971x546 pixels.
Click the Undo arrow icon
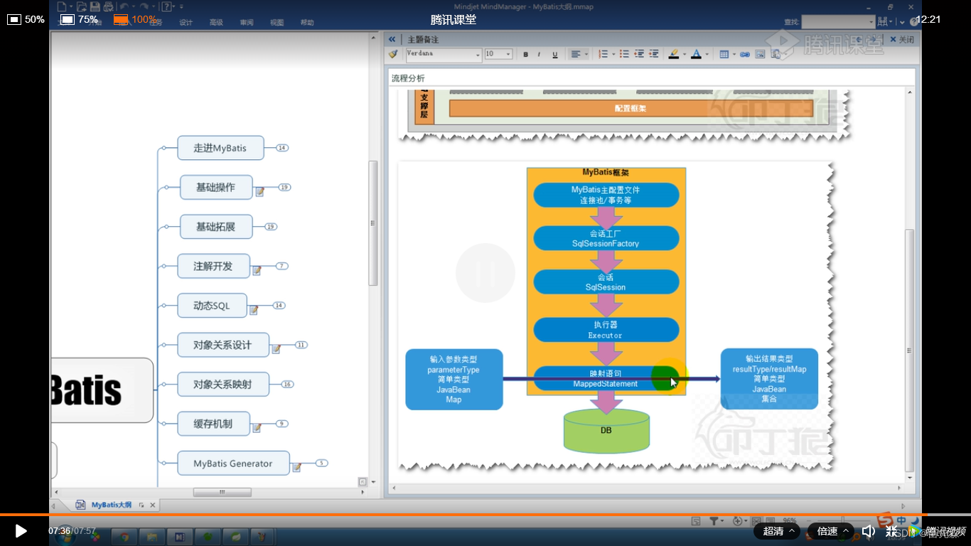[124, 6]
